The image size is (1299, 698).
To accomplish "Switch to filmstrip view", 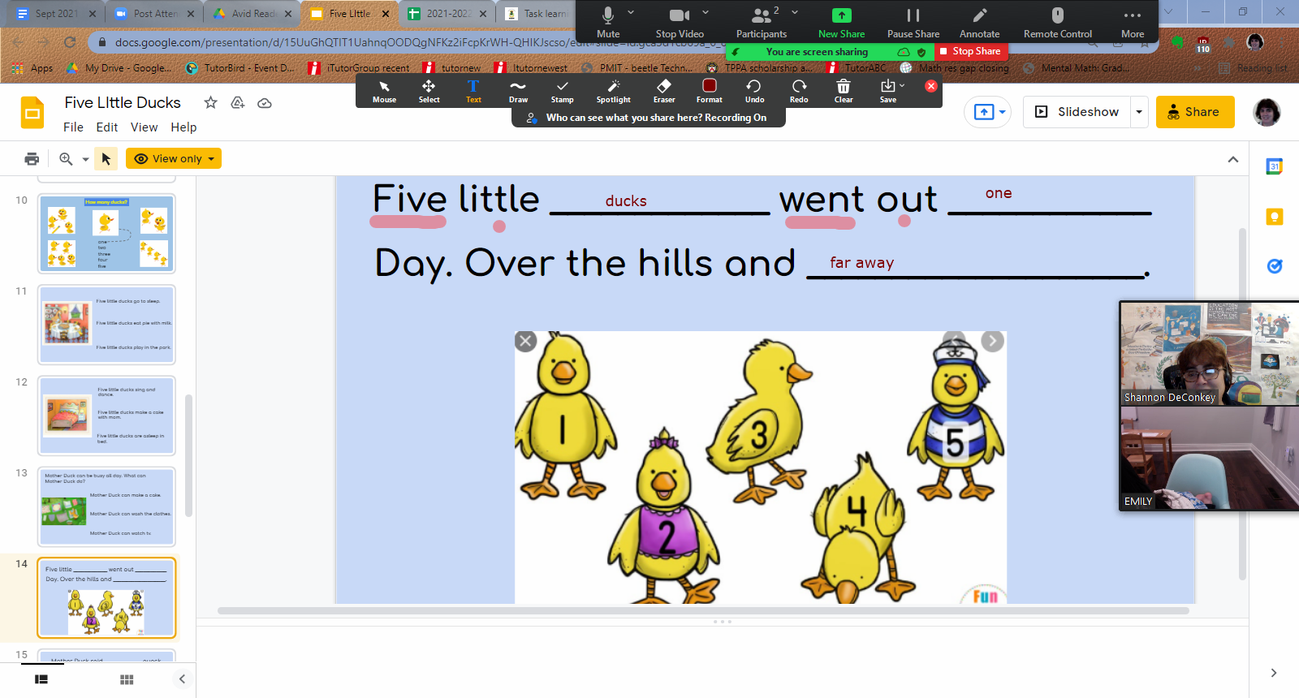I will tap(41, 679).
